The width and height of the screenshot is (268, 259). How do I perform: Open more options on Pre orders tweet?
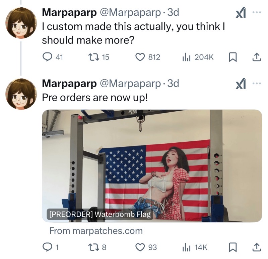pyautogui.click(x=257, y=83)
